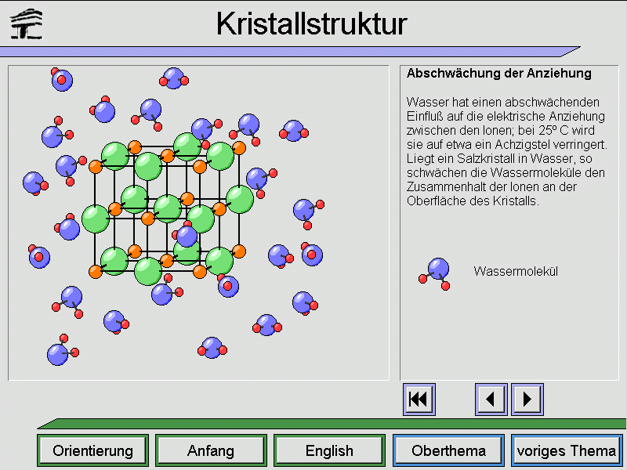Image resolution: width=627 pixels, height=470 pixels.
Task: Click the Wassermolekül legend icon
Action: [435, 273]
